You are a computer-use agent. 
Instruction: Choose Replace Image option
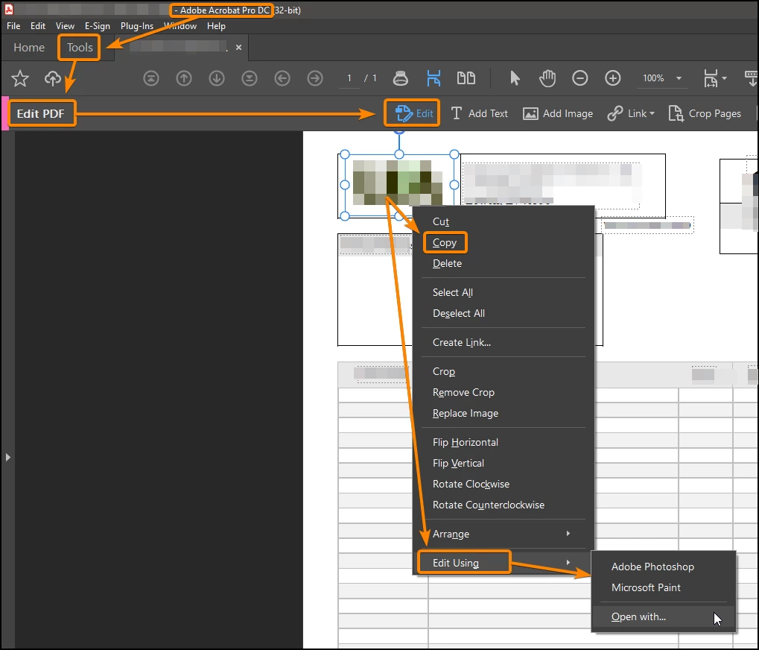tap(503, 413)
